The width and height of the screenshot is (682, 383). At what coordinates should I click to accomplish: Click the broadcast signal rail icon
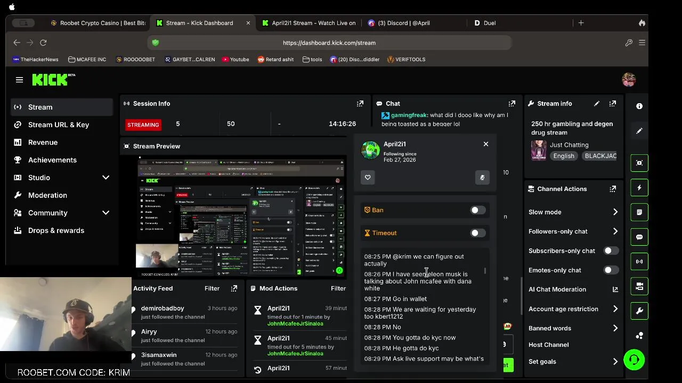(x=639, y=262)
